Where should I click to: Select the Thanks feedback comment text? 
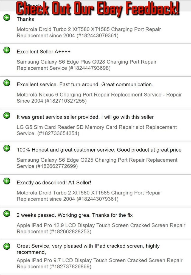tap(25, 19)
